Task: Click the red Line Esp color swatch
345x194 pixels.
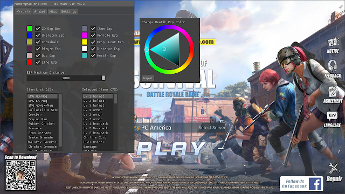Action: 30,63
